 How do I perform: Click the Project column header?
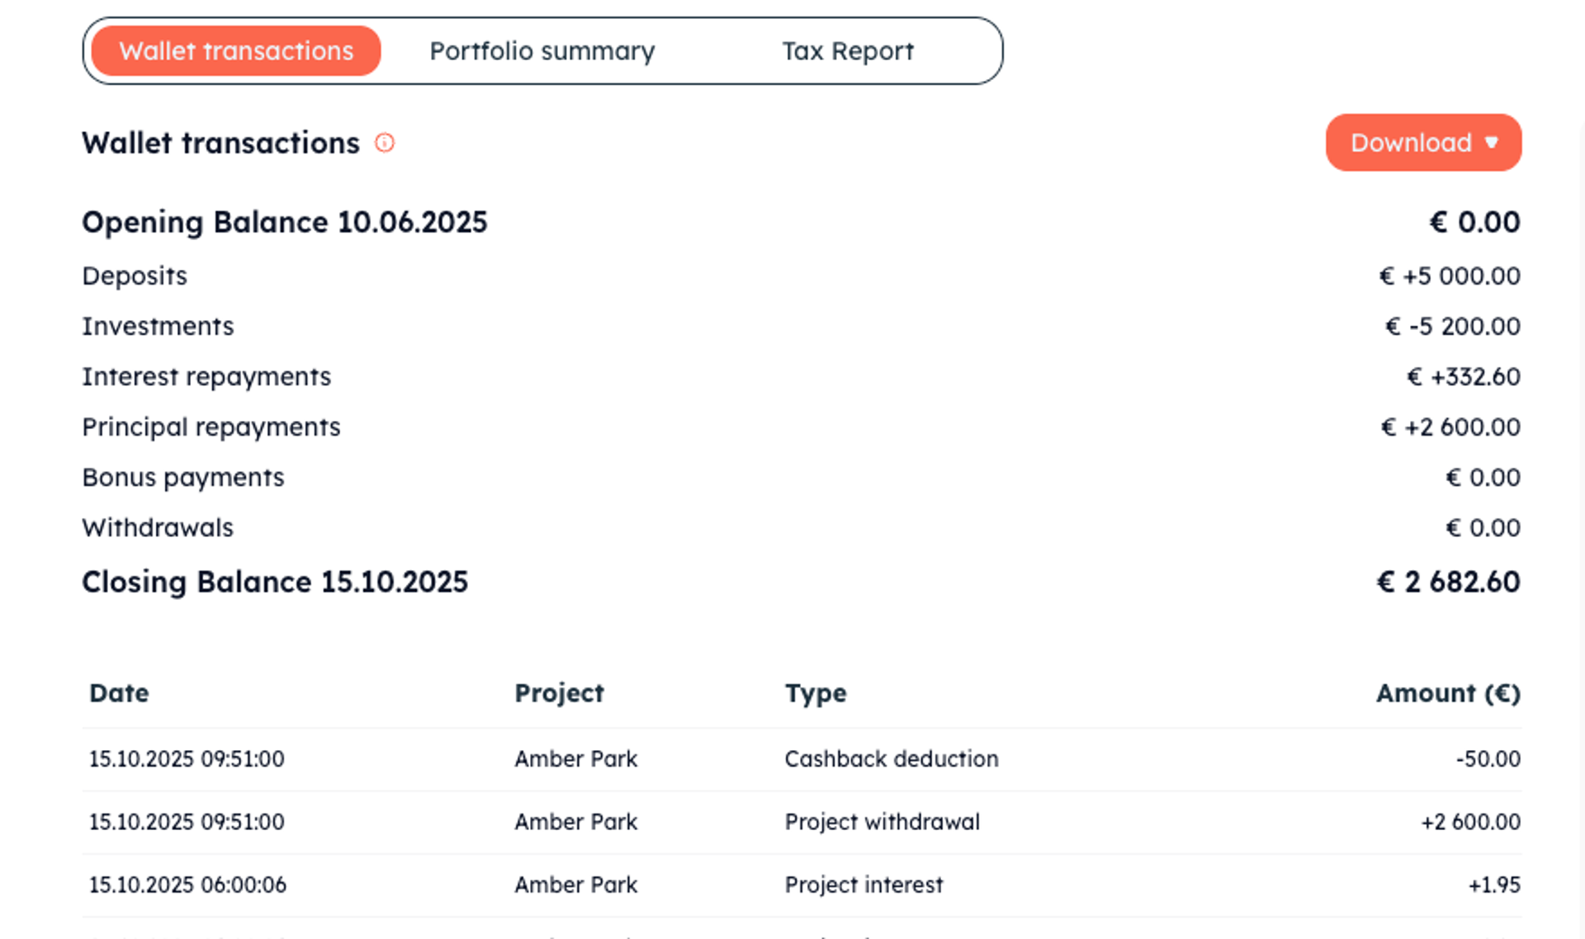click(x=559, y=693)
